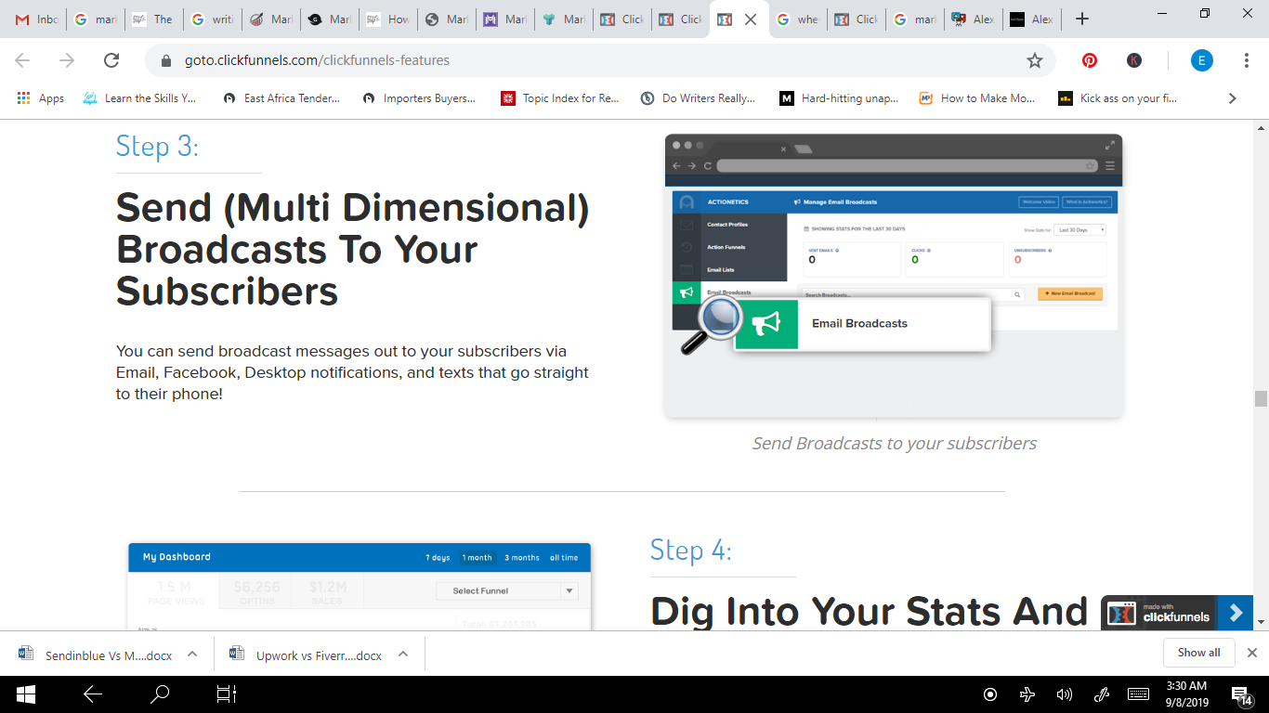Go back to the previous page in Chrome
The image size is (1269, 713).
pyautogui.click(x=22, y=60)
